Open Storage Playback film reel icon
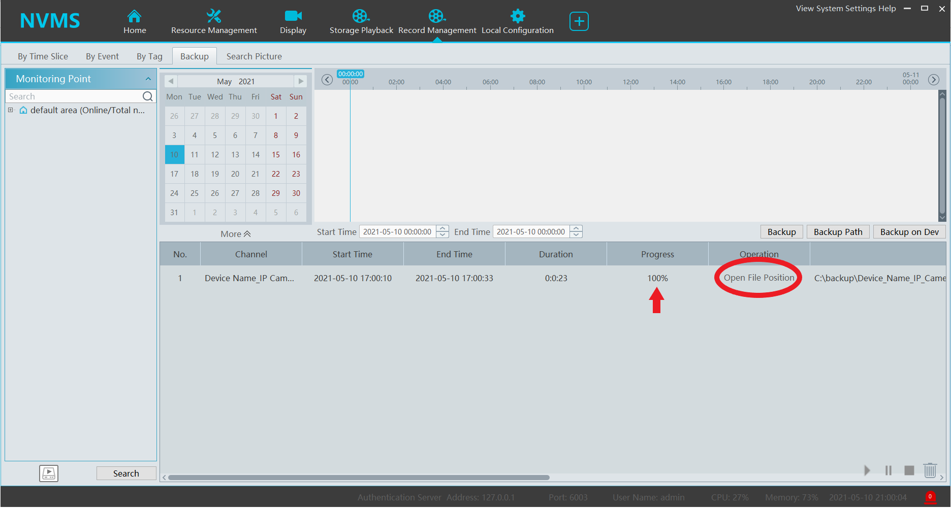The width and height of the screenshot is (951, 508). click(x=361, y=17)
